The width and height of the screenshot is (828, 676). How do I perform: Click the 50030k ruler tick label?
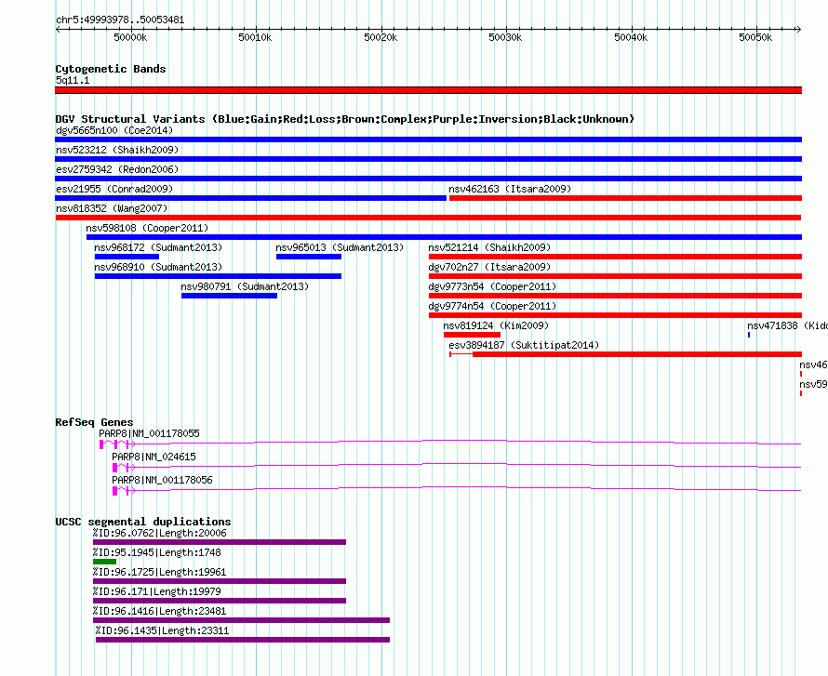[505, 37]
